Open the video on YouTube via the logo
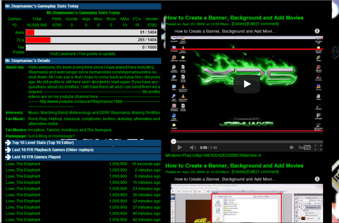 pyautogui.click(x=305, y=148)
